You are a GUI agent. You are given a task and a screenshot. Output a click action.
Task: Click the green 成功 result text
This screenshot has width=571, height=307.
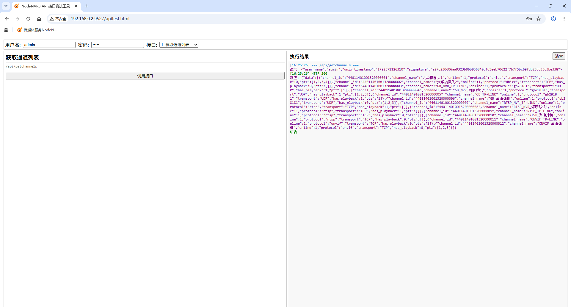[294, 132]
